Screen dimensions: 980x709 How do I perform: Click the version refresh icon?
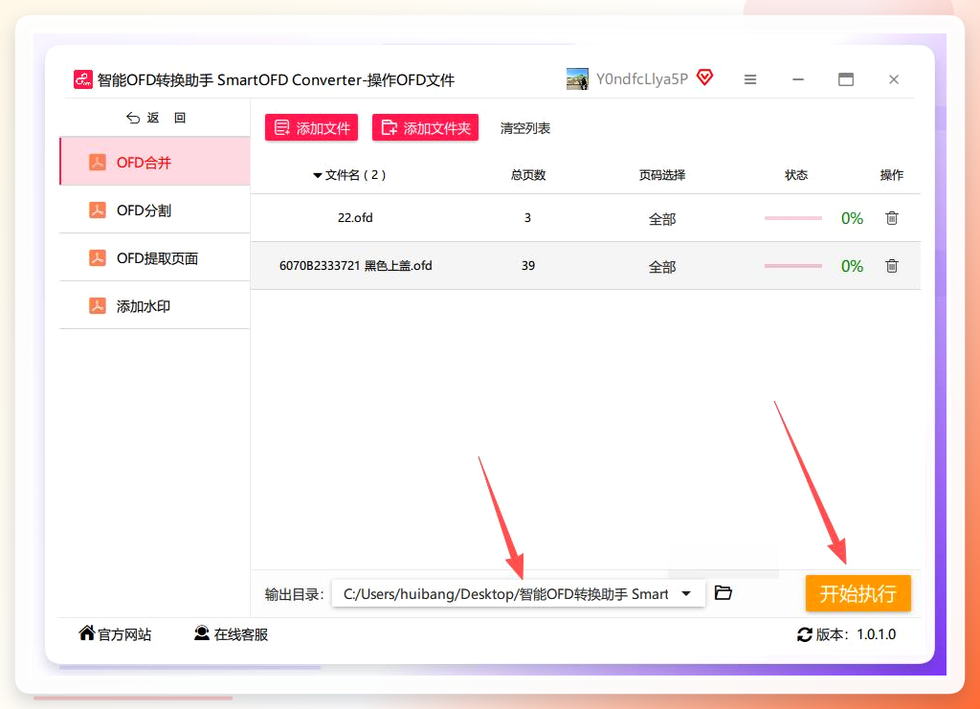pyautogui.click(x=804, y=634)
